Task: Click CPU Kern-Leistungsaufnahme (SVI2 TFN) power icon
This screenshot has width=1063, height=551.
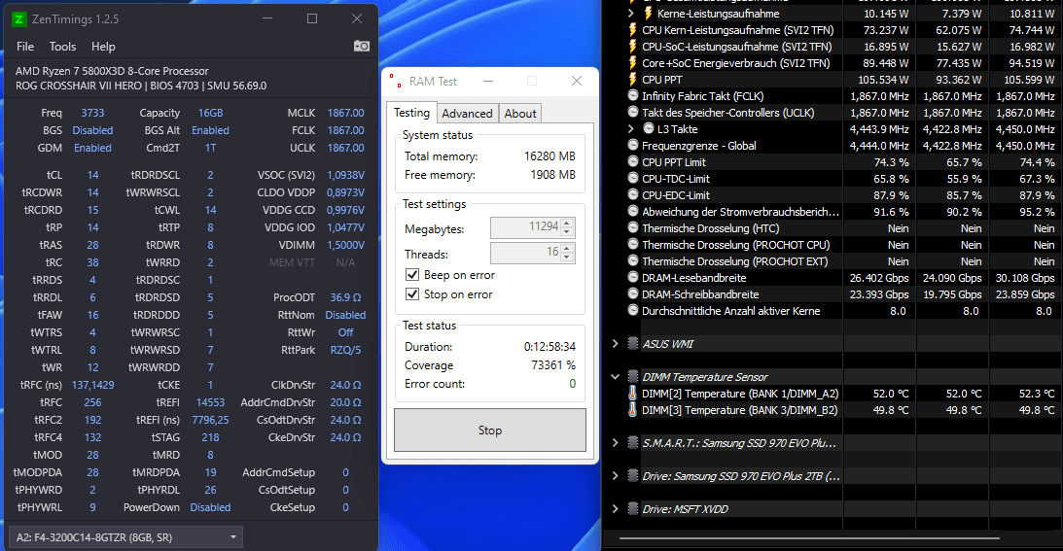Action: coord(632,30)
